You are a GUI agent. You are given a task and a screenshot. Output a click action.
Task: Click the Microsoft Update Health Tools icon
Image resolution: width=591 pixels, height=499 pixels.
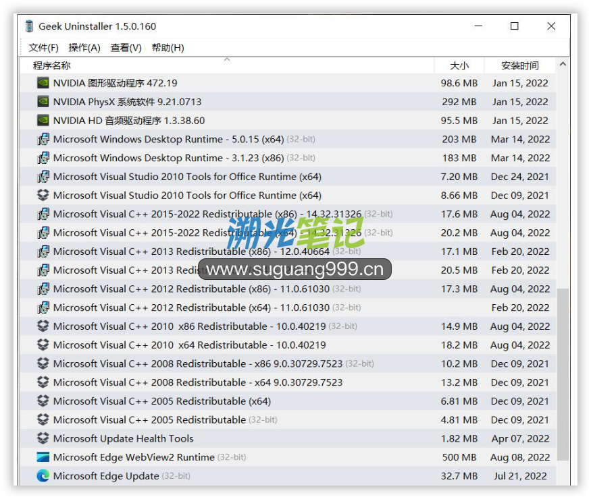[43, 438]
